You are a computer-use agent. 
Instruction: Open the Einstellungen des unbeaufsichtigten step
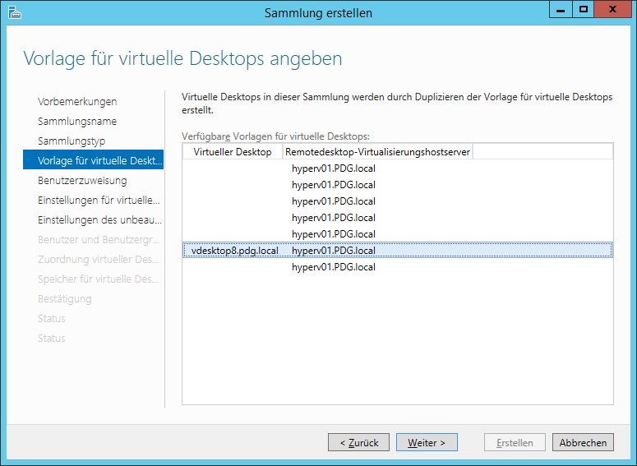(x=99, y=220)
